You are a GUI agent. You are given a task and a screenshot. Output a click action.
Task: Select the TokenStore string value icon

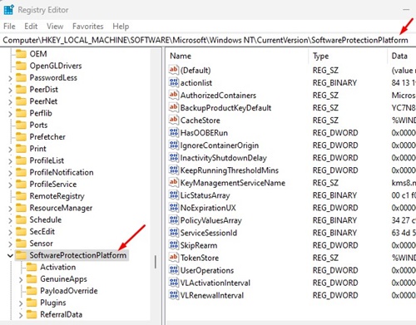pyautogui.click(x=174, y=258)
